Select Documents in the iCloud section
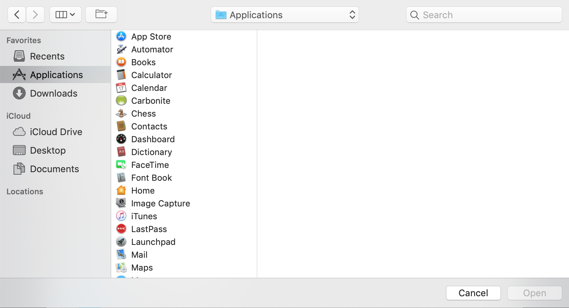Screen dimensions: 569x308 (x=54, y=169)
